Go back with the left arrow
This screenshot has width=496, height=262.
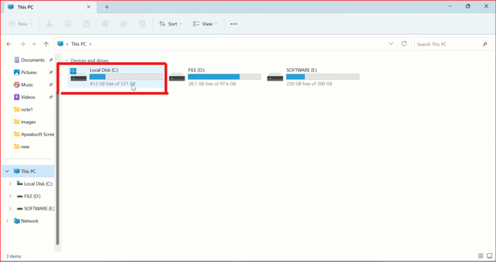9,44
